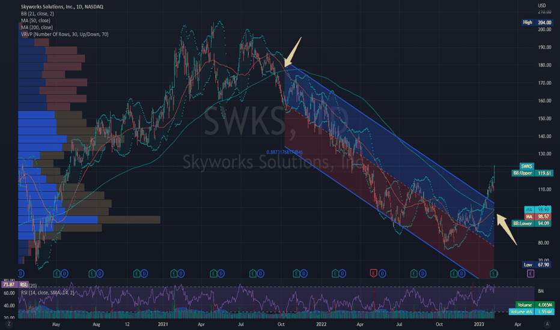Toggle auto scale with the A icon

pos(547,324)
